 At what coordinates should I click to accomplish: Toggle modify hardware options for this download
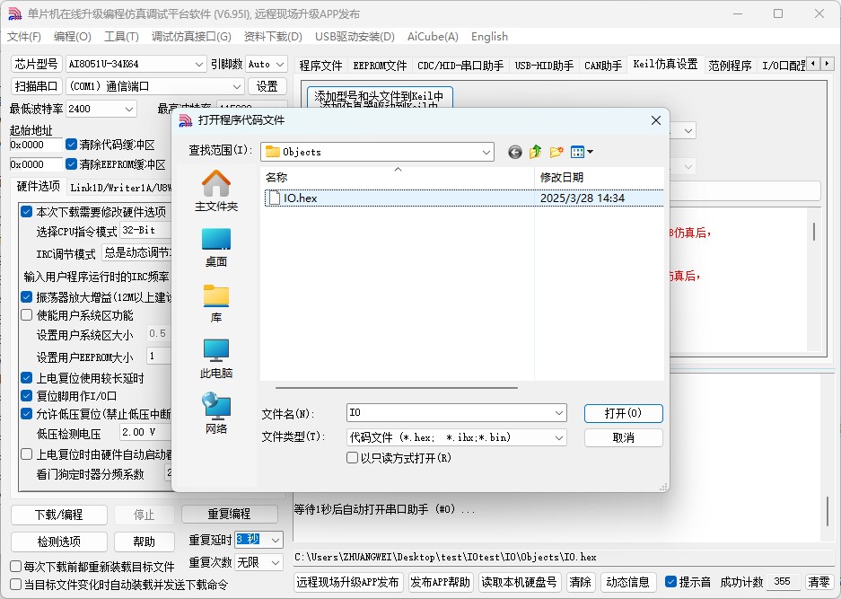coord(26,211)
